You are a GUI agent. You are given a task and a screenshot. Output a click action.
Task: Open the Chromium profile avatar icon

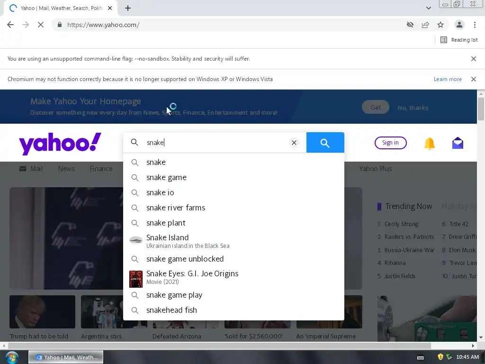(459, 25)
